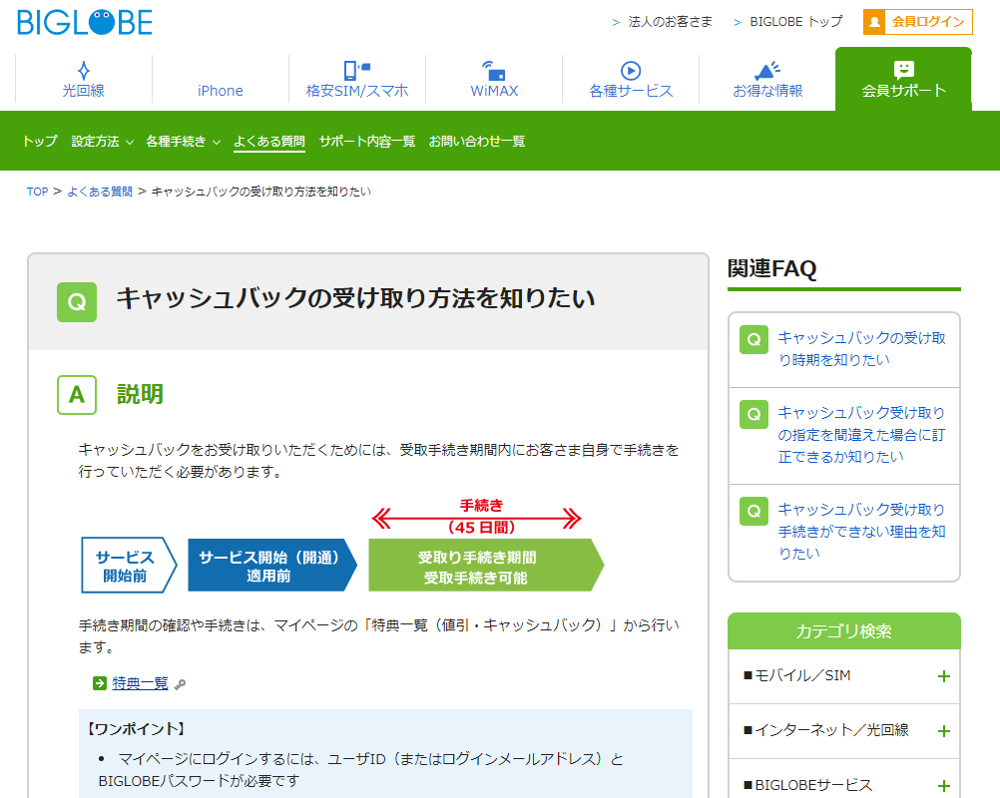Viewport: 1000px width, 798px height.
Task: Click the 受取り手続き期間 diagram box
Action: click(485, 566)
